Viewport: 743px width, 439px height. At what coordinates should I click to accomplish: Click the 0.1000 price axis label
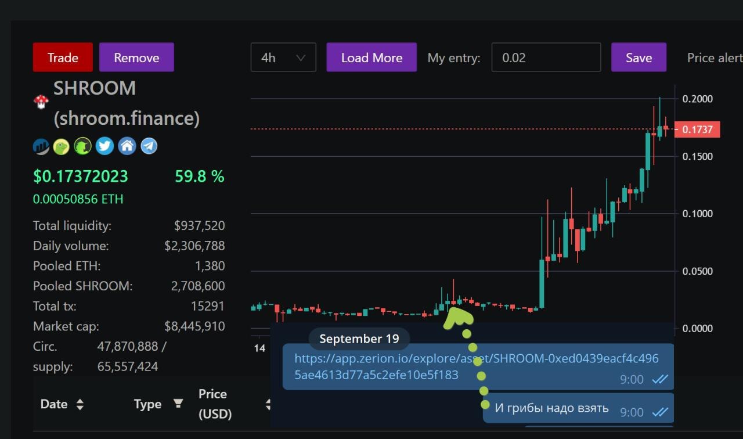698,214
